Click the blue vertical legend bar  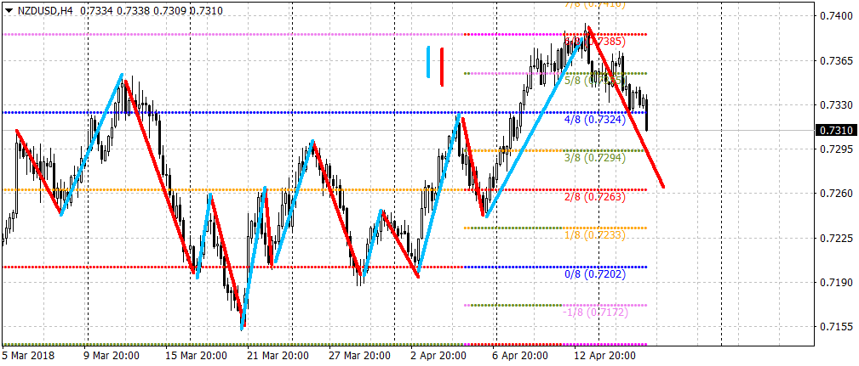[x=428, y=62]
